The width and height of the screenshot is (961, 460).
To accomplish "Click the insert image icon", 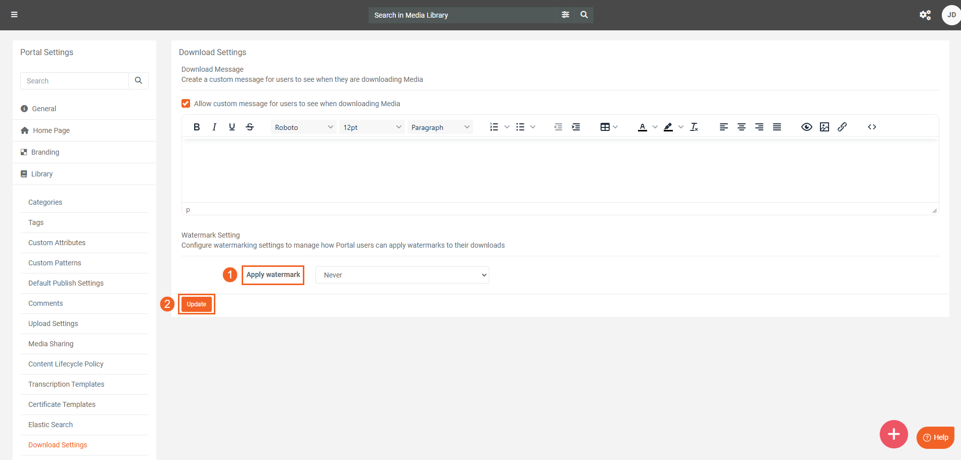I will pyautogui.click(x=825, y=127).
